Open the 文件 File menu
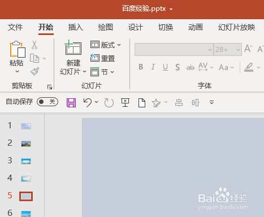The height and width of the screenshot is (217, 264). 15,28
